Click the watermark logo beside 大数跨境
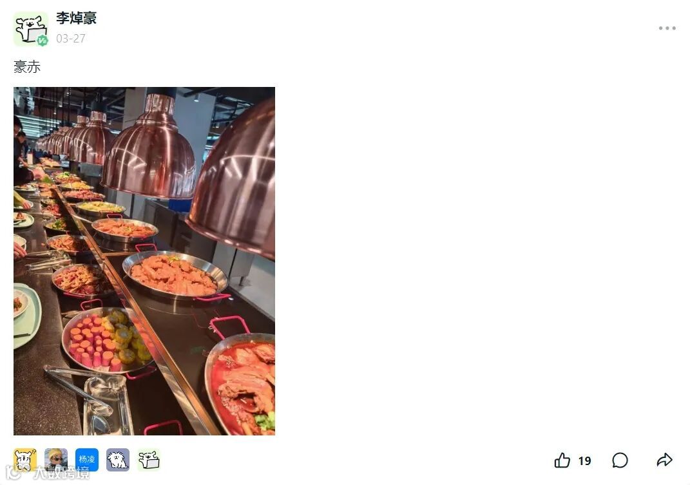The width and height of the screenshot is (690, 485). coord(13,472)
